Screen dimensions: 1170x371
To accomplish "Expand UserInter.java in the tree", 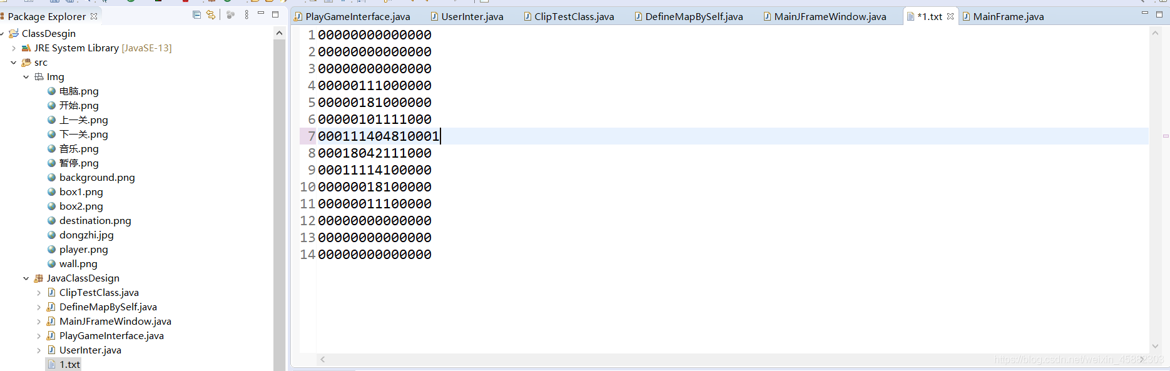I will [x=39, y=350].
